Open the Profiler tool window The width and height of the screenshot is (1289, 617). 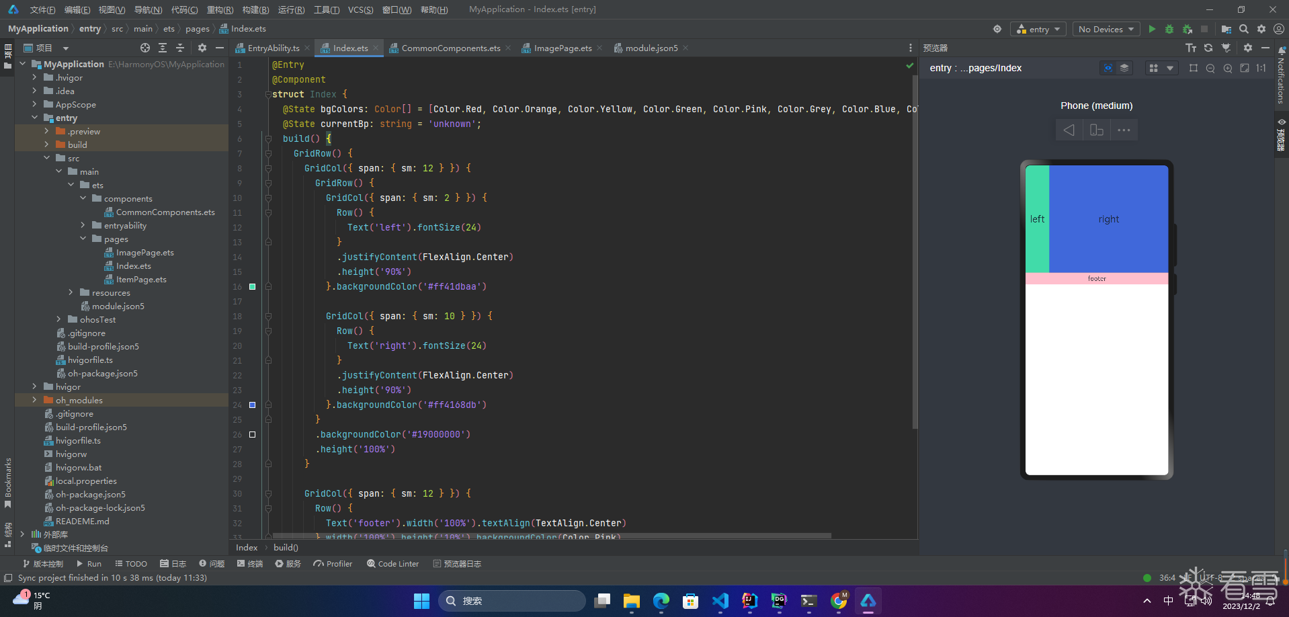pos(333,564)
